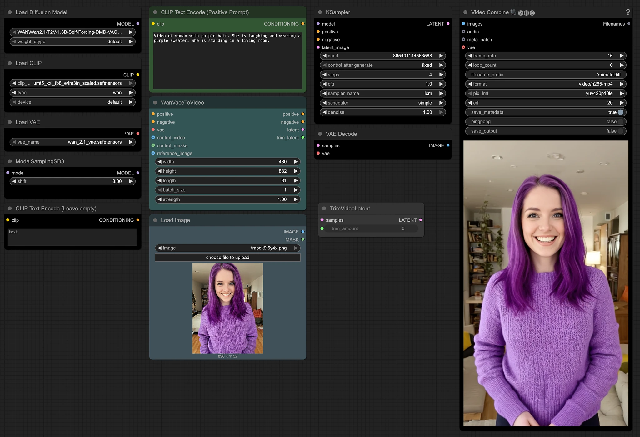Click the shift 8.00 slider field
The width and height of the screenshot is (640, 437).
tap(72, 181)
